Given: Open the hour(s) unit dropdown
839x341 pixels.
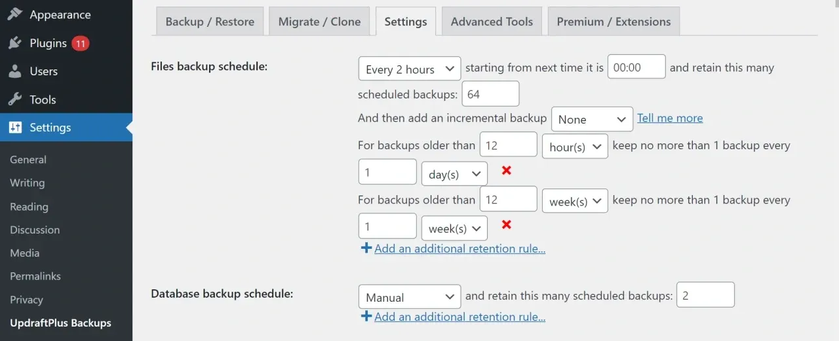Looking at the screenshot, I should click(x=575, y=147).
